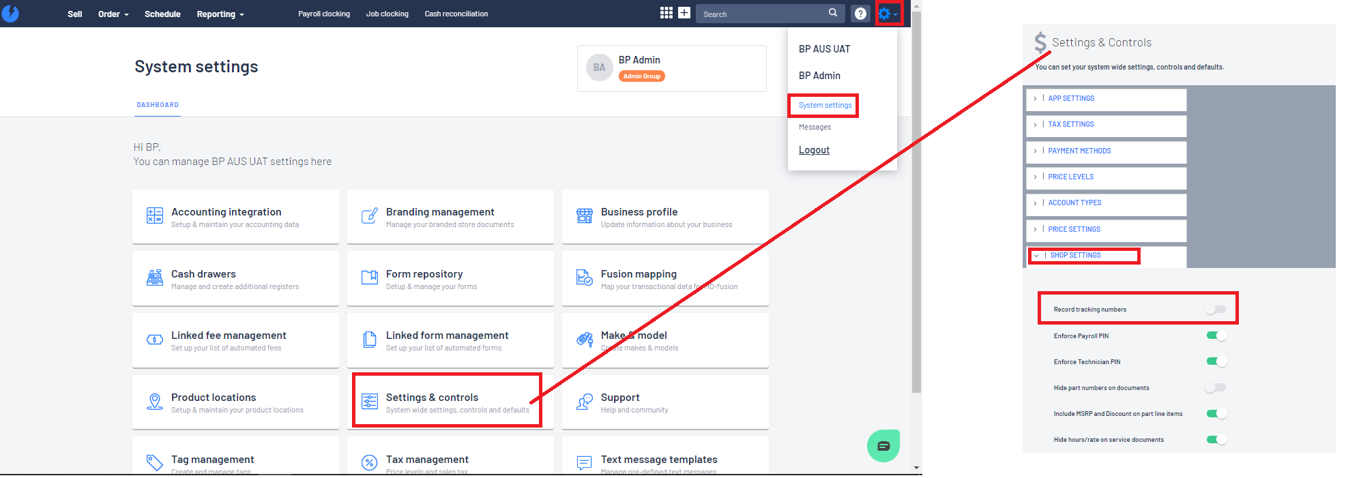This screenshot has width=1346, height=478.
Task: Open the Tax management card title
Action: point(427,460)
